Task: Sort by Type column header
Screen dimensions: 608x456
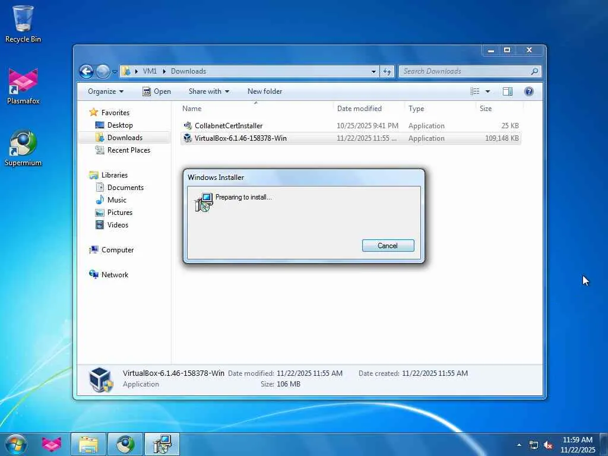Action: click(x=440, y=109)
